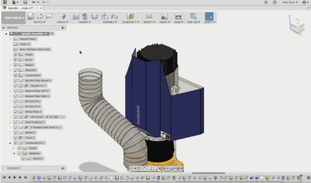This screenshot has height=183, width=311.
Task: Open the MODIFY menu
Action: coord(84,22)
